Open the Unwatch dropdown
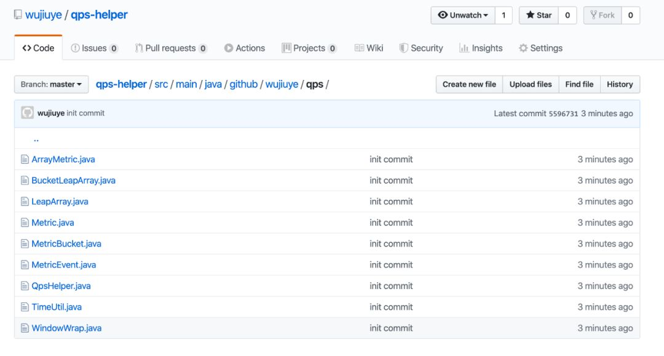 [x=463, y=15]
